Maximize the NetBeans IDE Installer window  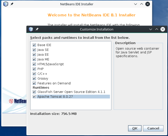click(x=142, y=4)
